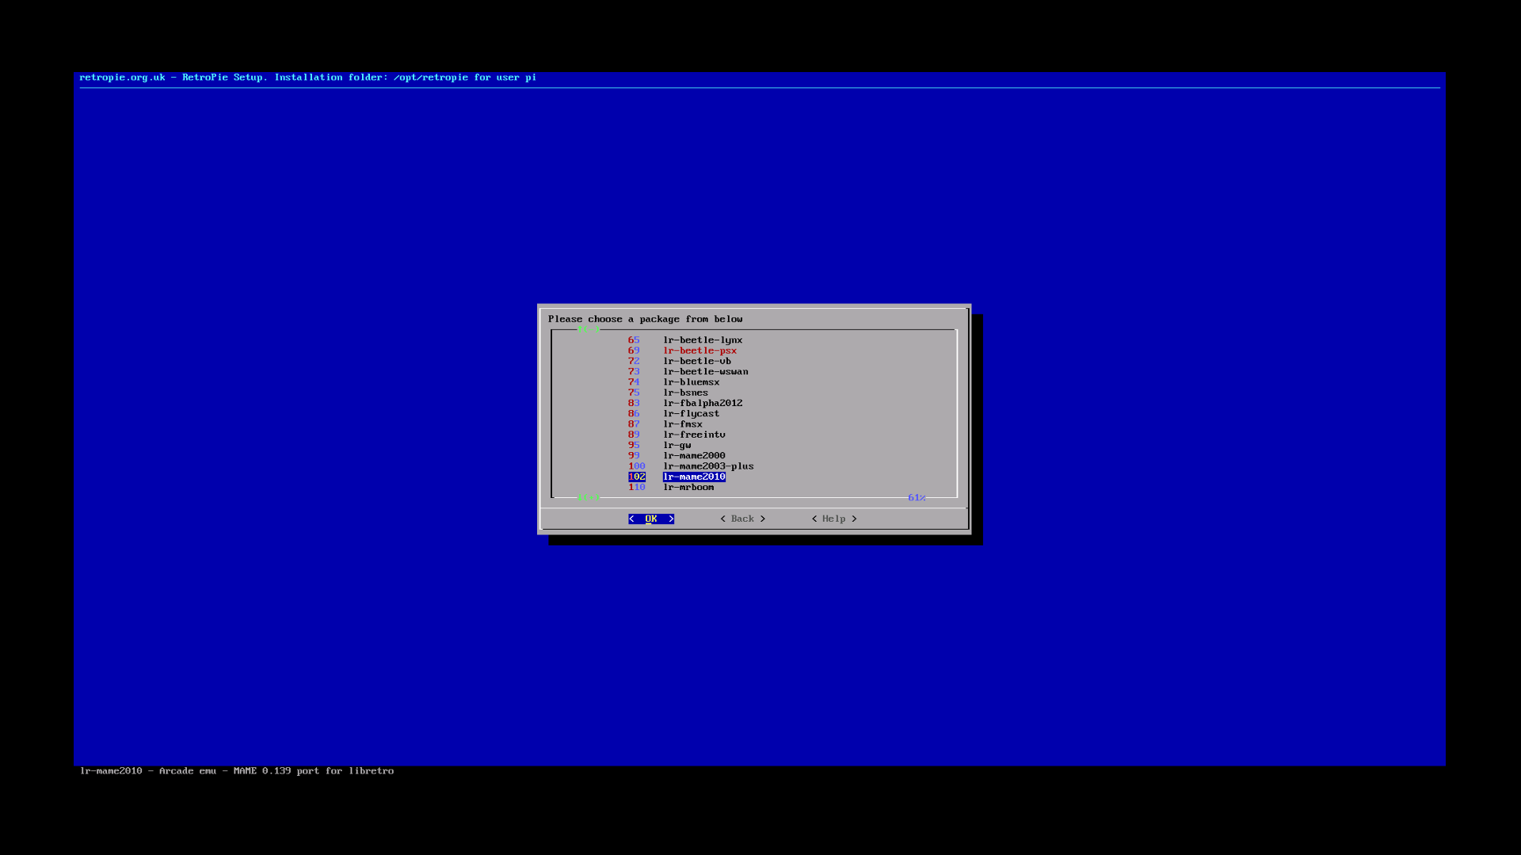Select lr-mrboom package
The image size is (1521, 855).
[688, 487]
